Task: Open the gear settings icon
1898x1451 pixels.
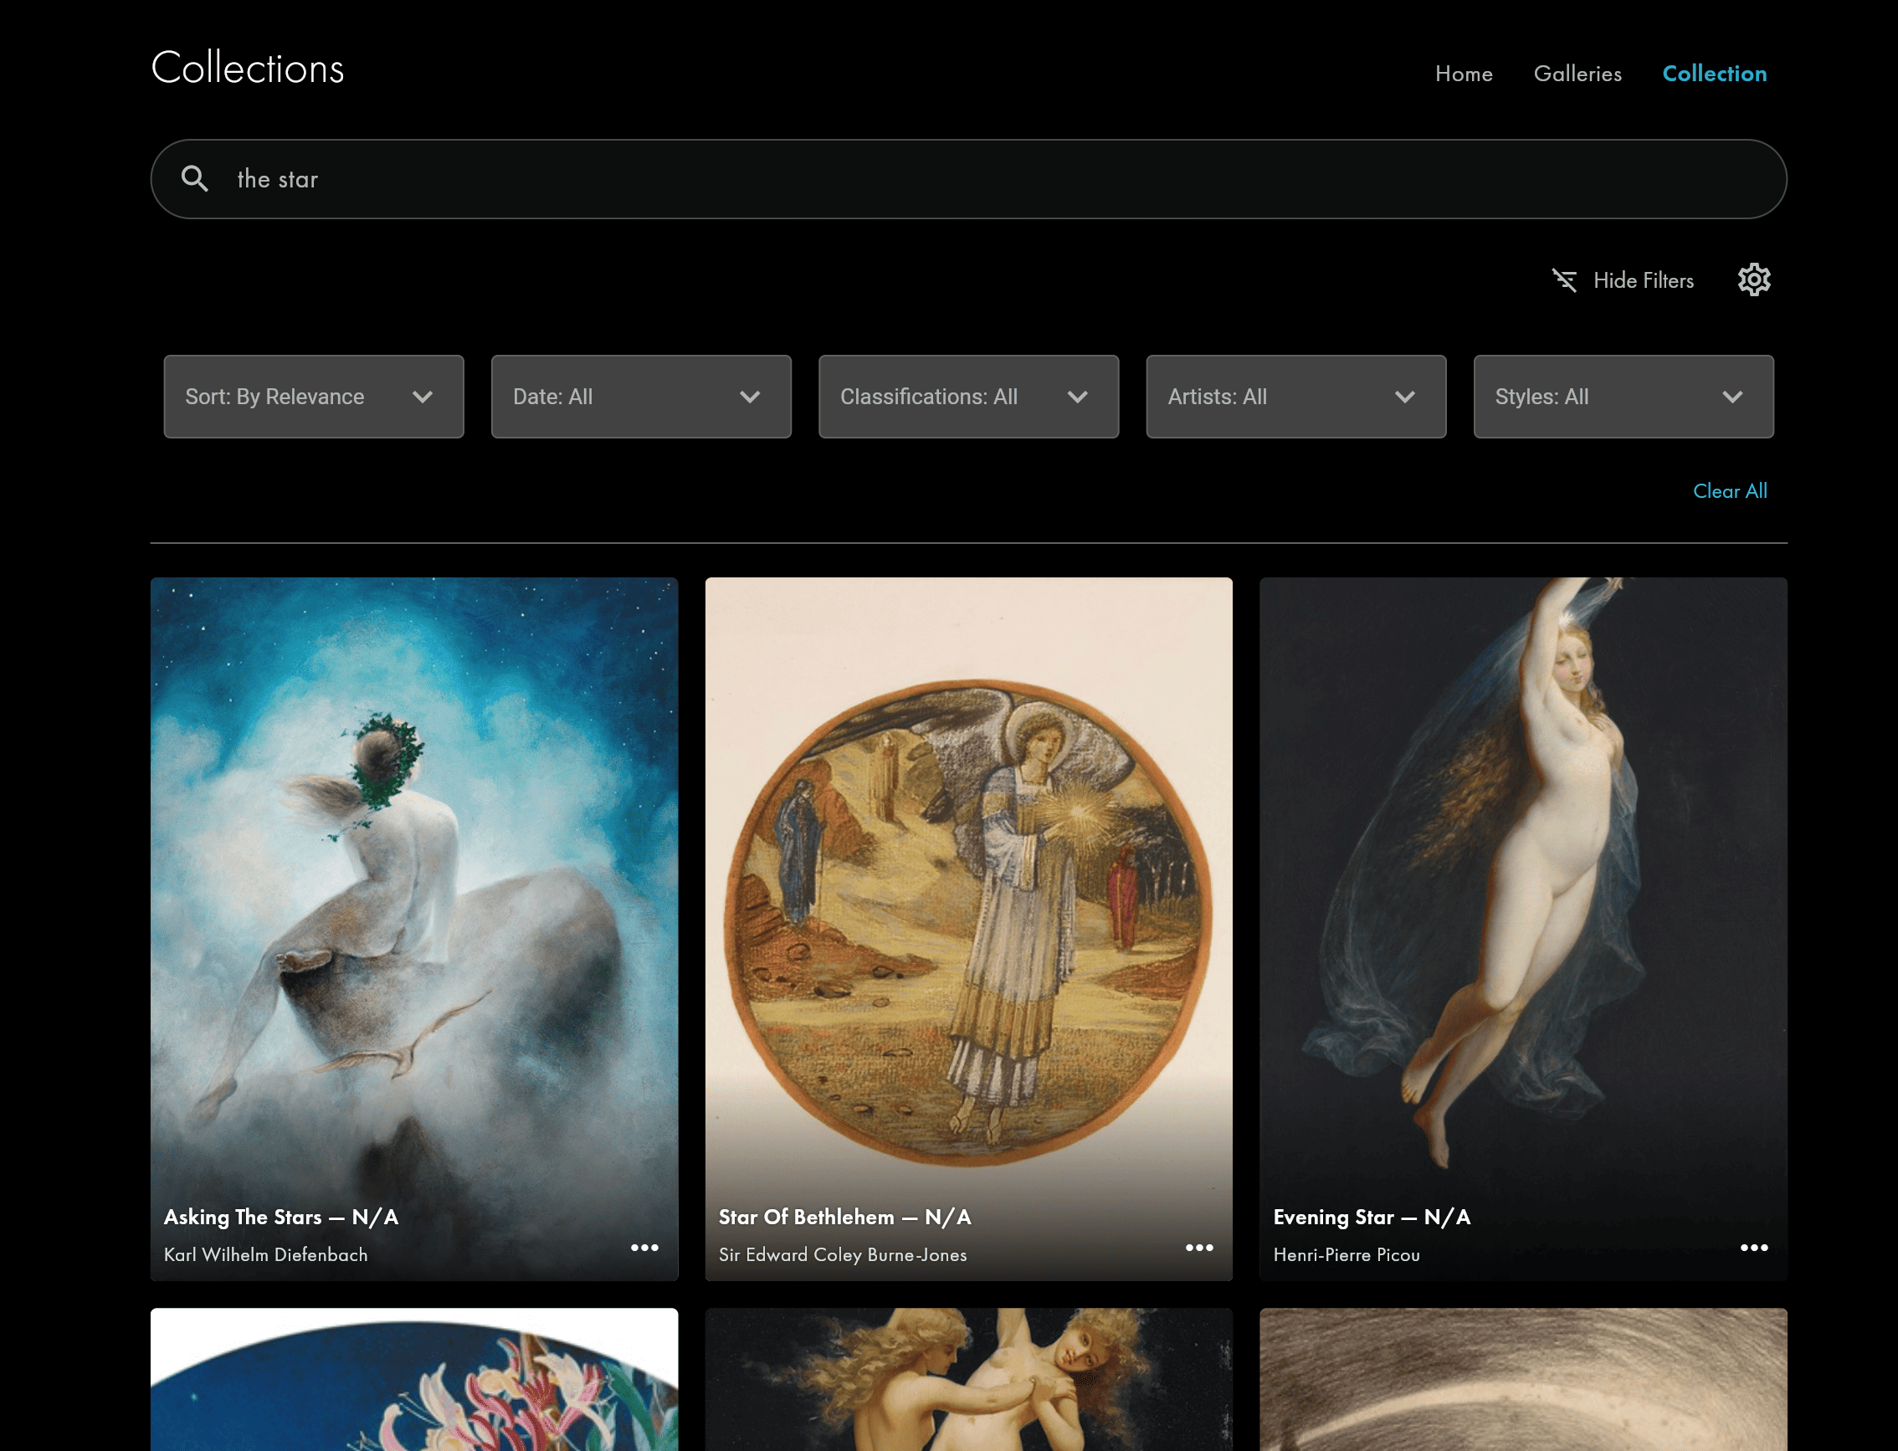Action: (x=1754, y=279)
